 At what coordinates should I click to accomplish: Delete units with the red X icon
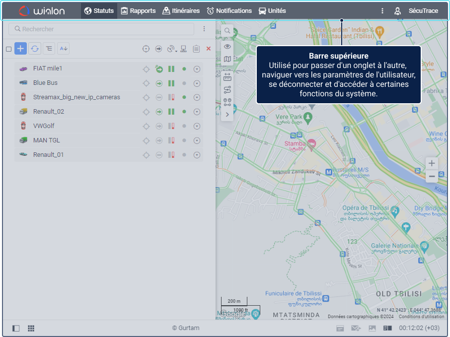point(208,49)
